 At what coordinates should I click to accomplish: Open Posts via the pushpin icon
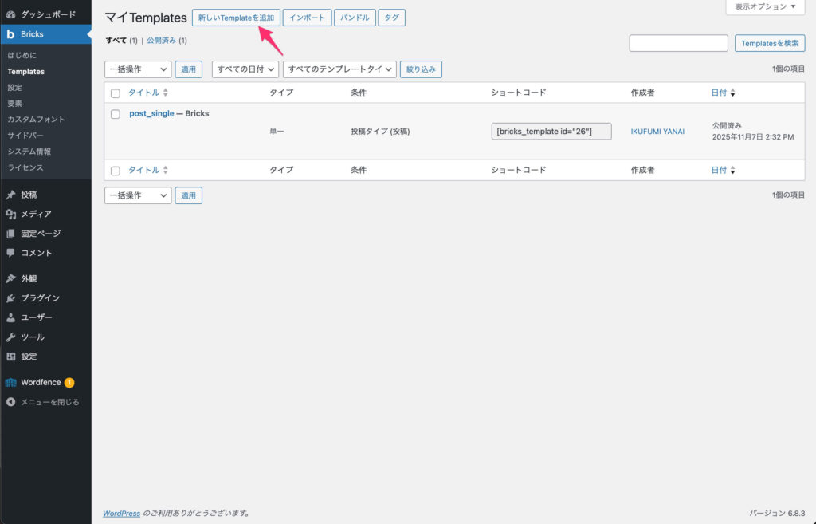[10, 195]
